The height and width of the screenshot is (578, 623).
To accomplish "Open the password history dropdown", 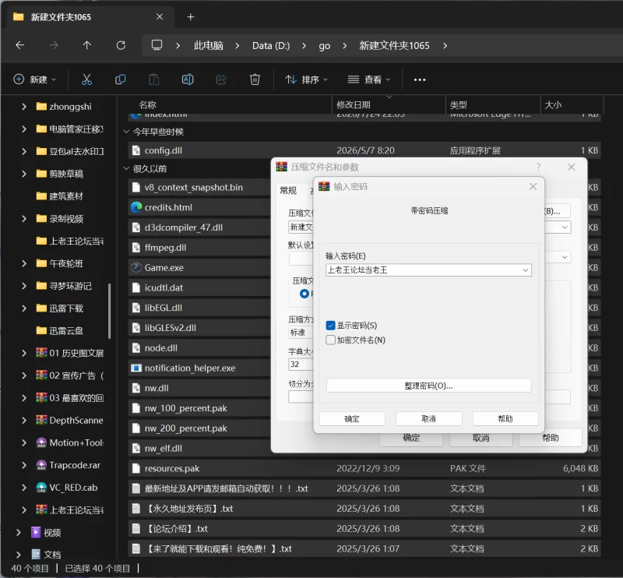I will (525, 270).
